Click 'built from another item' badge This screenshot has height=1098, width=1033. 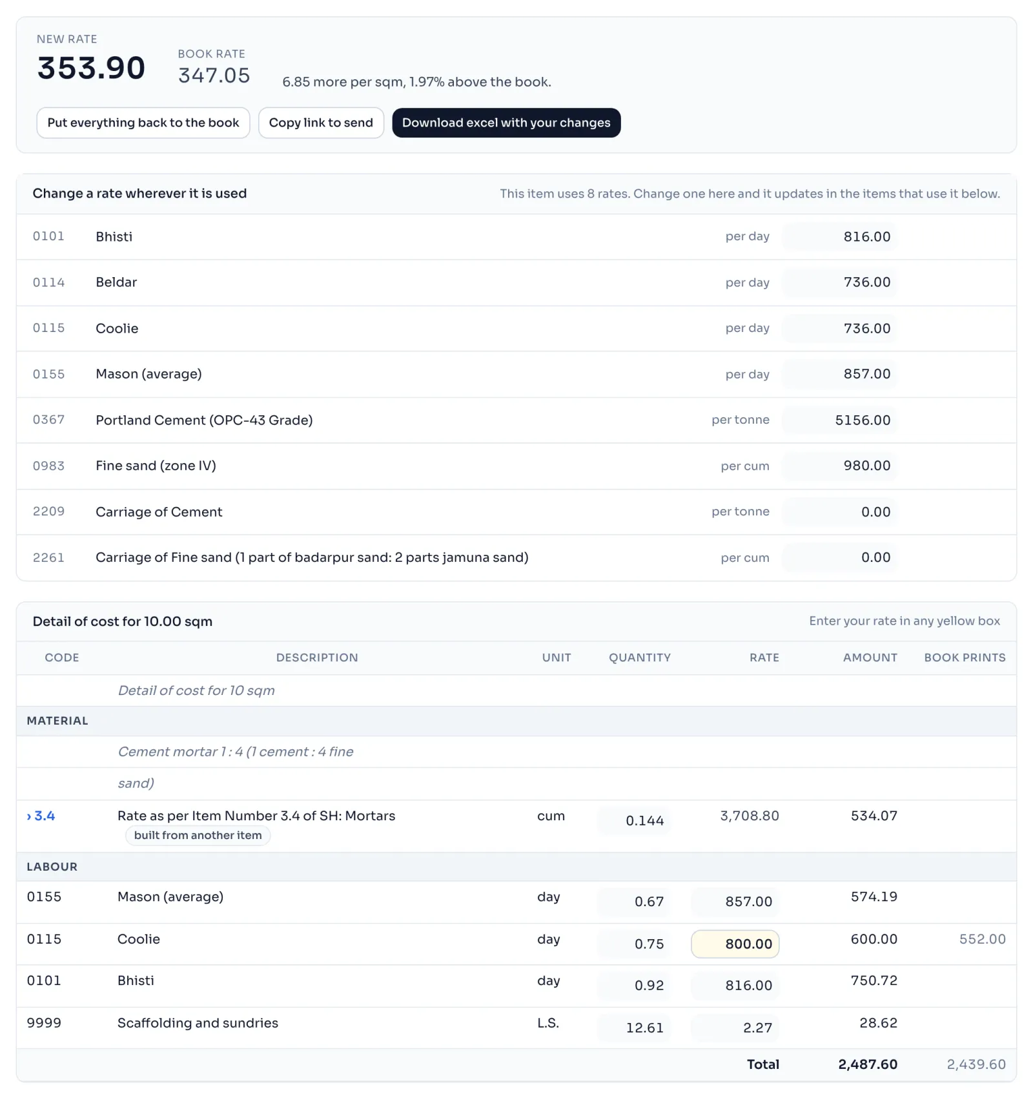coord(198,835)
